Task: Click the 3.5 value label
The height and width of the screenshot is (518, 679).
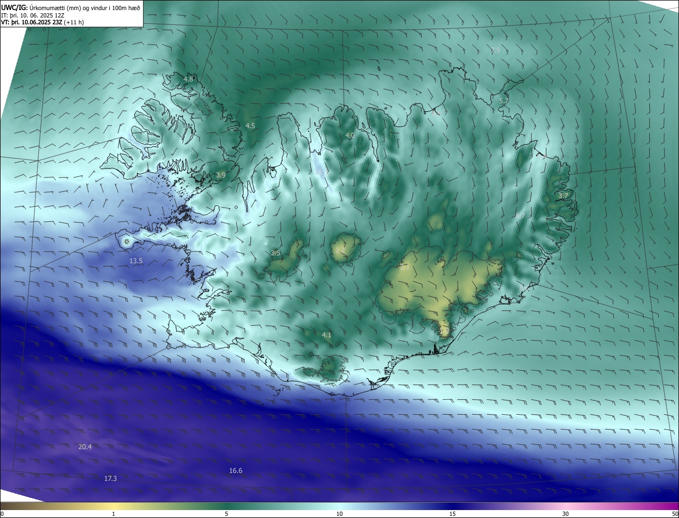Action: tap(275, 253)
